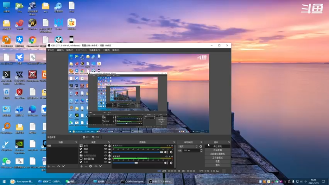Select the Everything orange magnifier desktop icon
Image resolution: width=329 pixels, height=185 pixels.
[x=6, y=128]
